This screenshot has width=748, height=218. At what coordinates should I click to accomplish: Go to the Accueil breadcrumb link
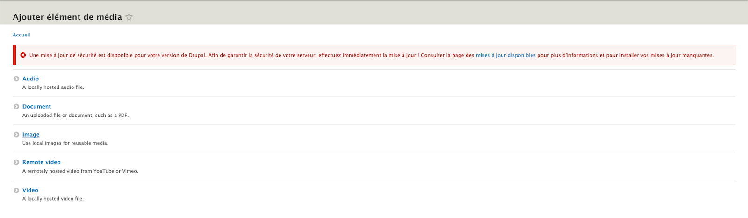(22, 35)
